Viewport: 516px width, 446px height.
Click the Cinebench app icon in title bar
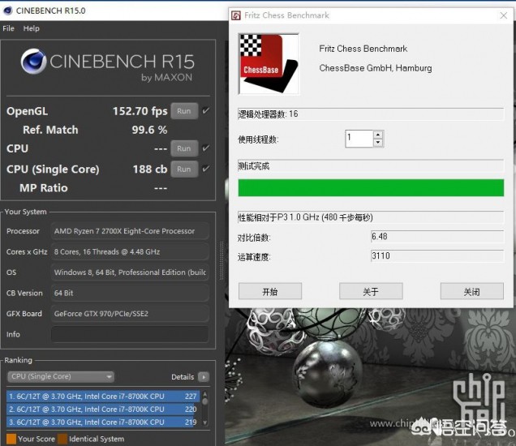tap(7, 11)
